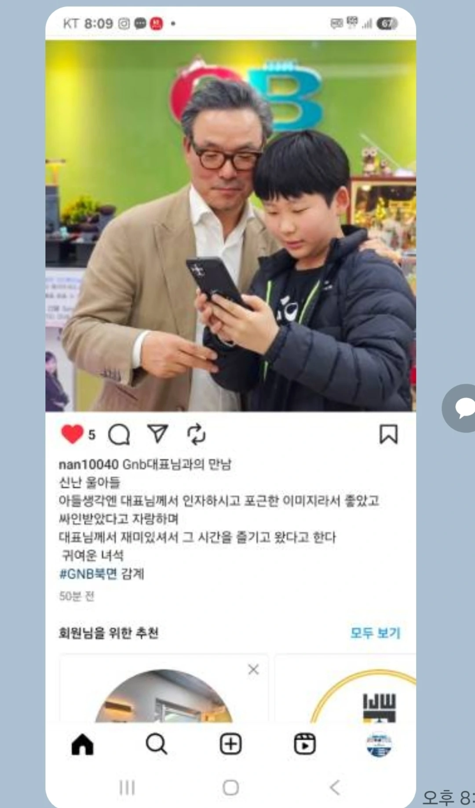Tap Android back navigation arrow
The width and height of the screenshot is (475, 808).
[335, 787]
